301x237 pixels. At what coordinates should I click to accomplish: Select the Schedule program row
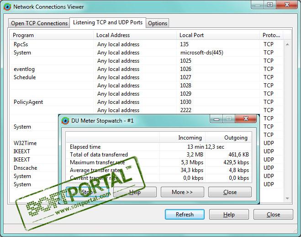146,77
